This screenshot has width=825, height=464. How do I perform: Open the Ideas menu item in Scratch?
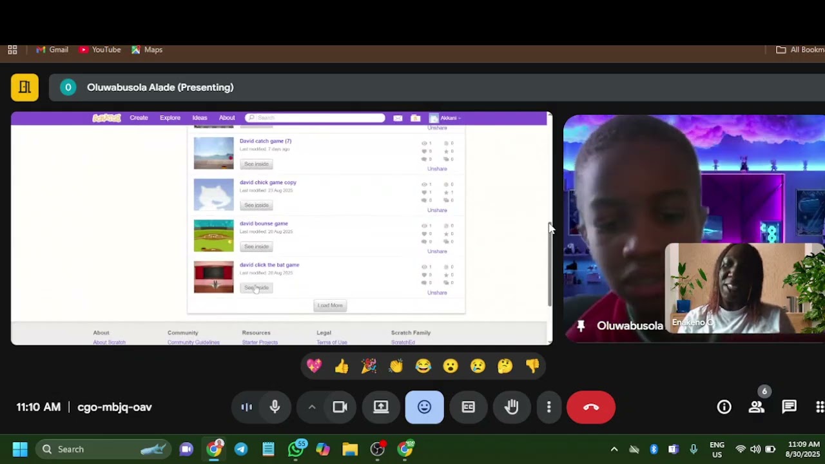pyautogui.click(x=200, y=118)
